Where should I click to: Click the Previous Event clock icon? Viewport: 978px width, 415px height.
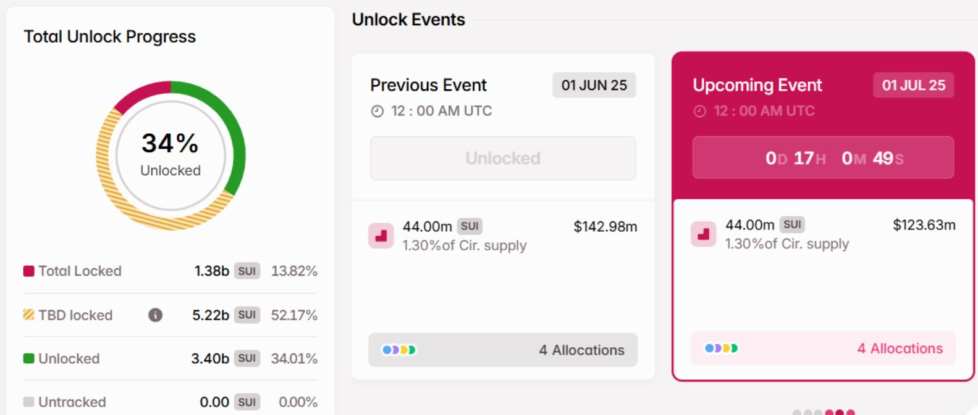click(x=377, y=111)
